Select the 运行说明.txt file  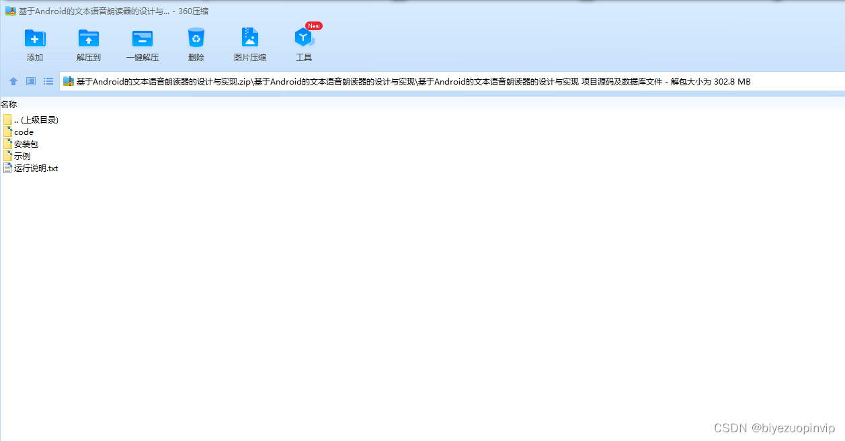31,168
